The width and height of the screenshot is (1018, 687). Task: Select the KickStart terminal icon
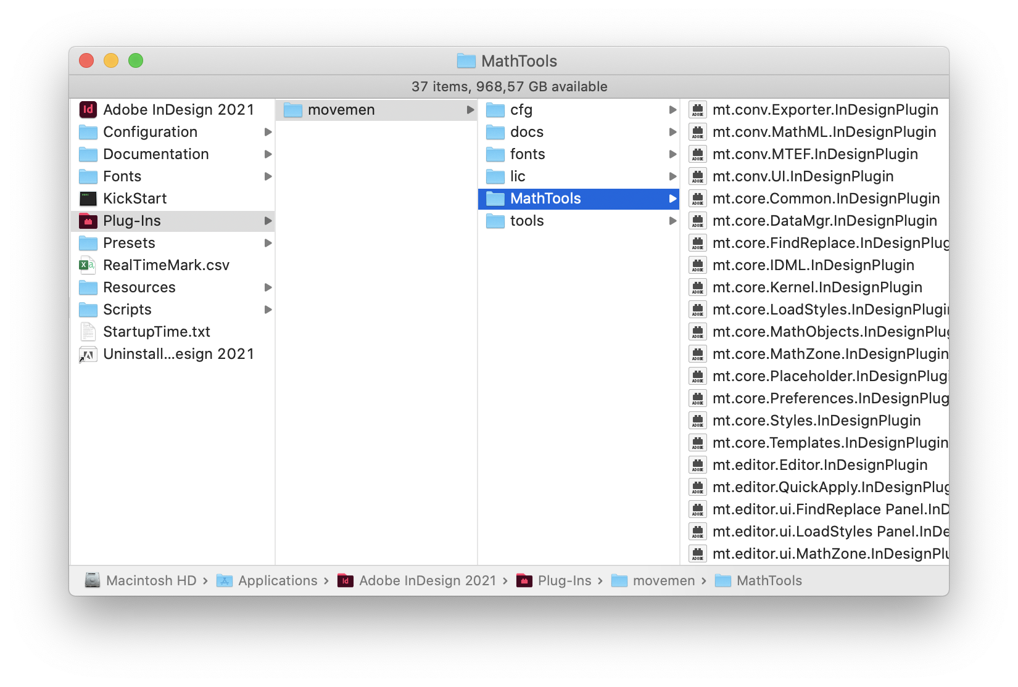(x=88, y=199)
